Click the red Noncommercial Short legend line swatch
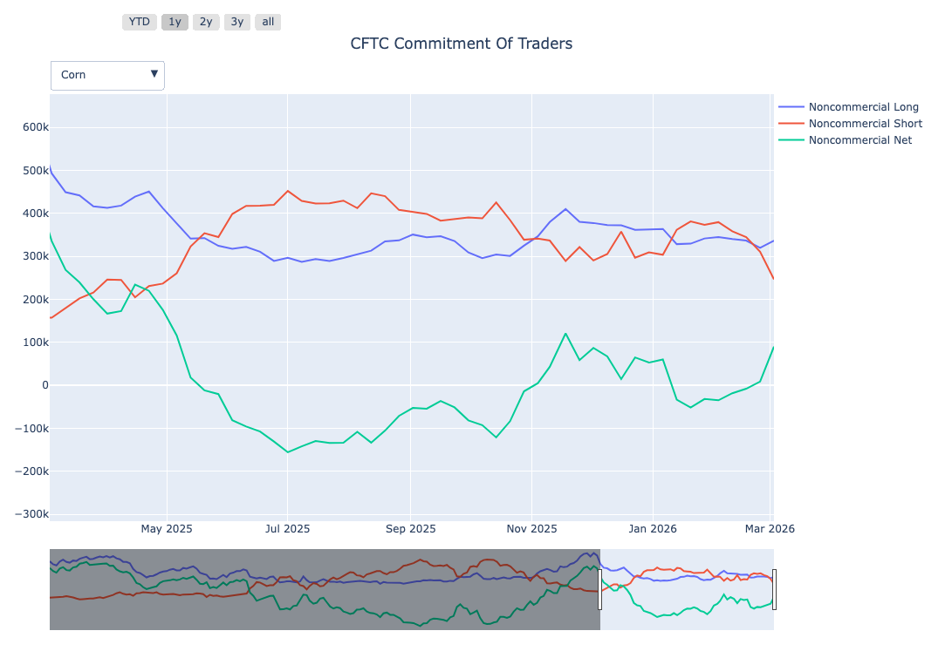 (791, 124)
